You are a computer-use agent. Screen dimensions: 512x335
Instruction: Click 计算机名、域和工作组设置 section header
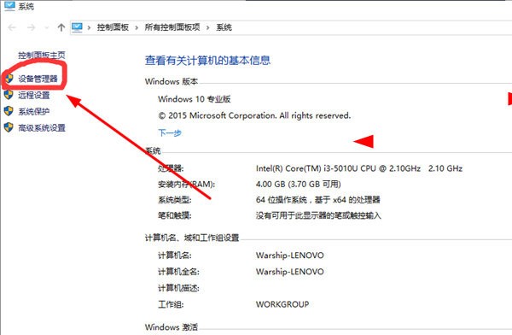pos(192,238)
